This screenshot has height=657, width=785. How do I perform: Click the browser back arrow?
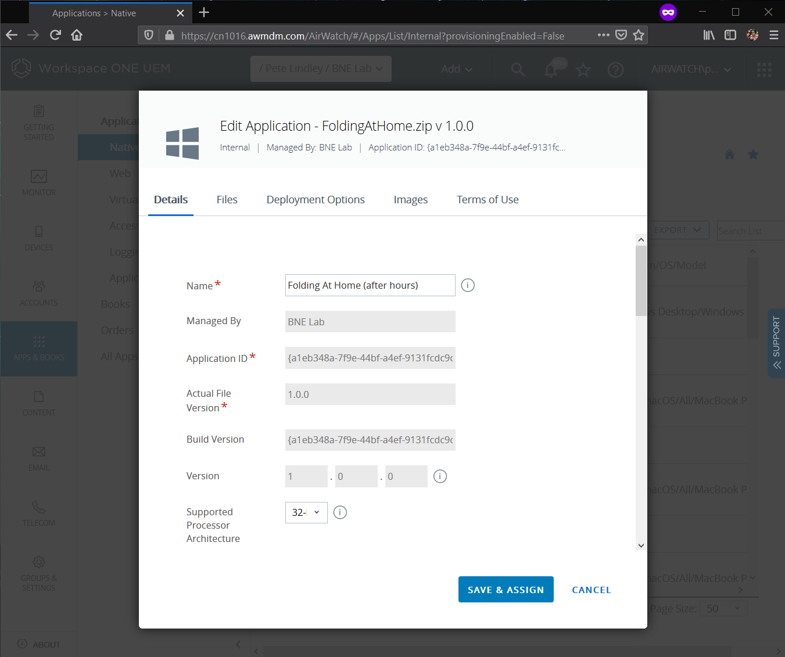tap(12, 35)
